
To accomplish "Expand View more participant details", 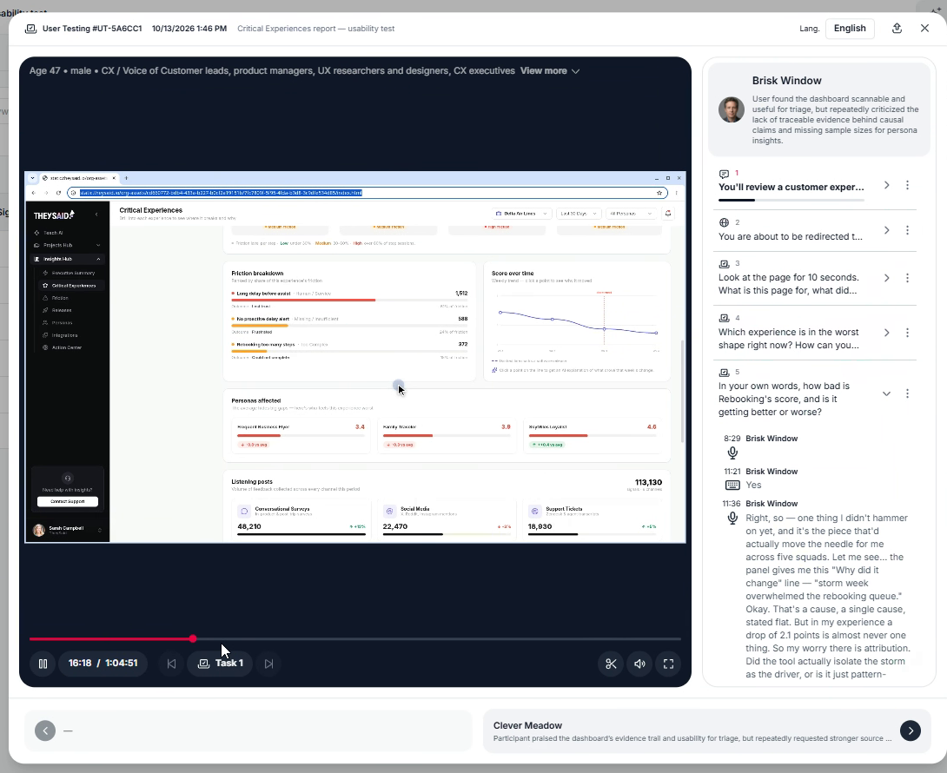I will (x=550, y=70).
